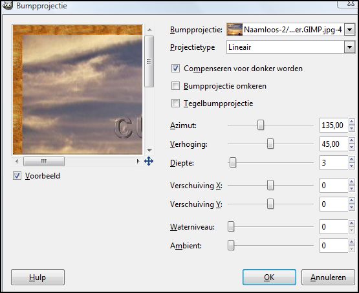The image size is (359, 293).
Task: Increase Verschuiving X with up stepper arrow
Action: pyautogui.click(x=352, y=182)
